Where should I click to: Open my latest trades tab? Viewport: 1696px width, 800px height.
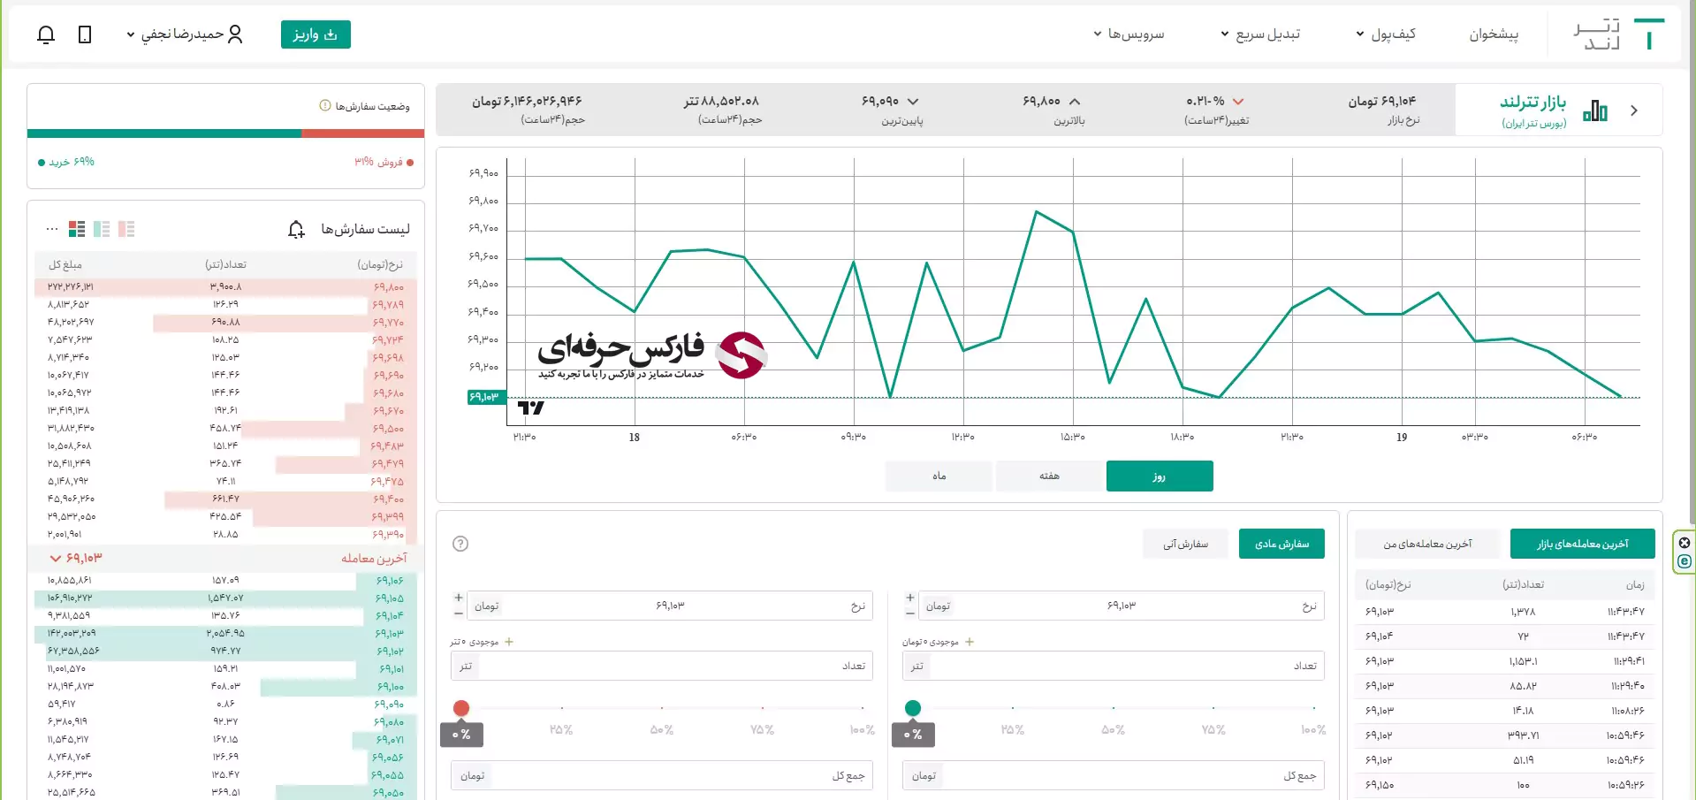[x=1427, y=544]
